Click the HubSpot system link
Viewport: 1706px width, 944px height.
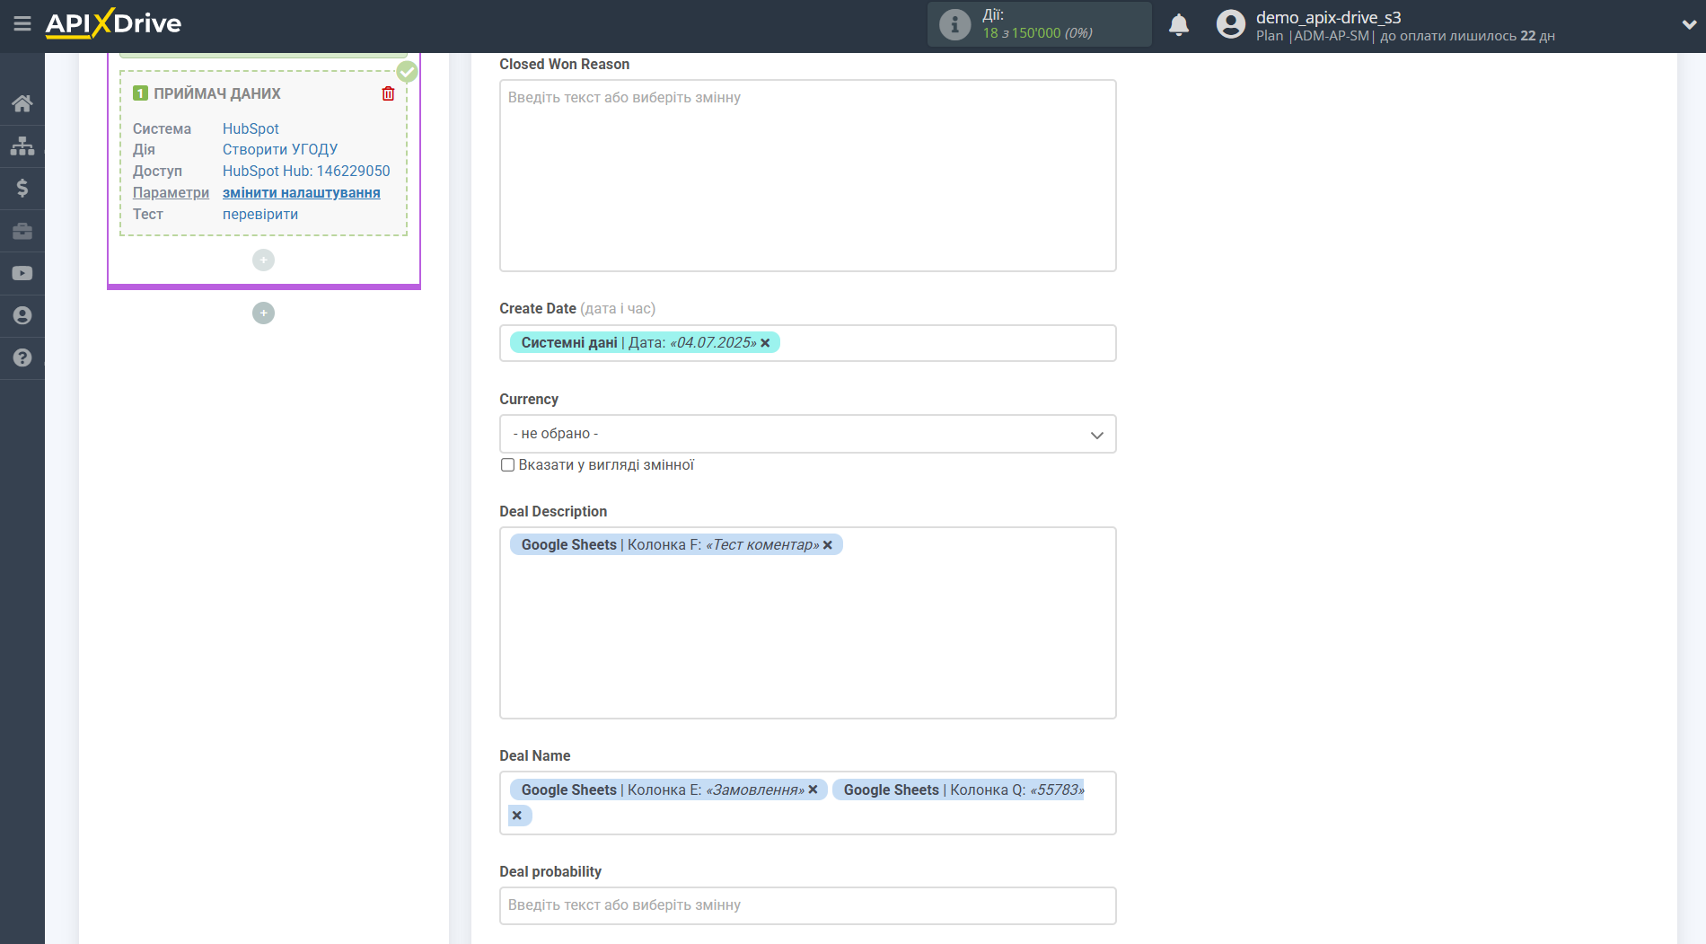251,128
